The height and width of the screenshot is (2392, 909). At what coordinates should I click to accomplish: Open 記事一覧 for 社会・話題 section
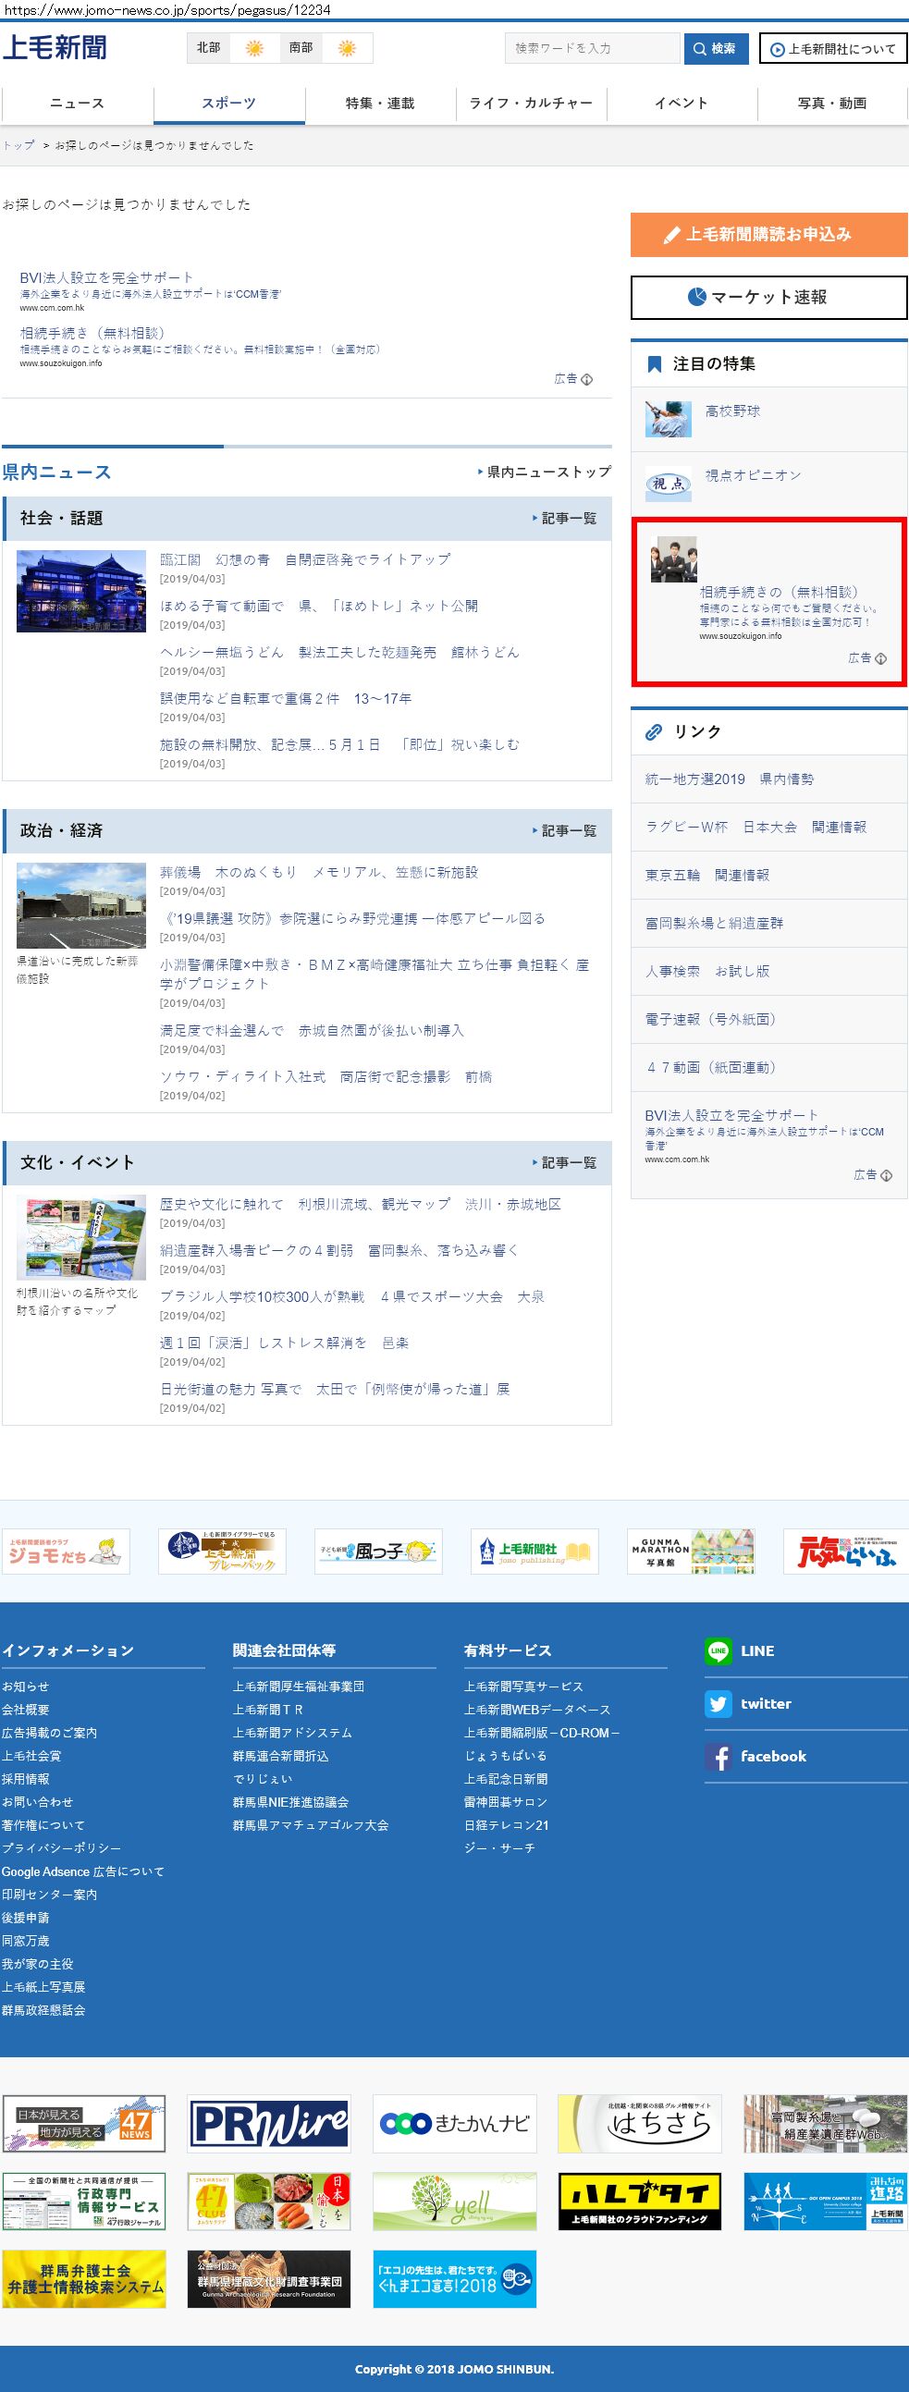point(564,518)
